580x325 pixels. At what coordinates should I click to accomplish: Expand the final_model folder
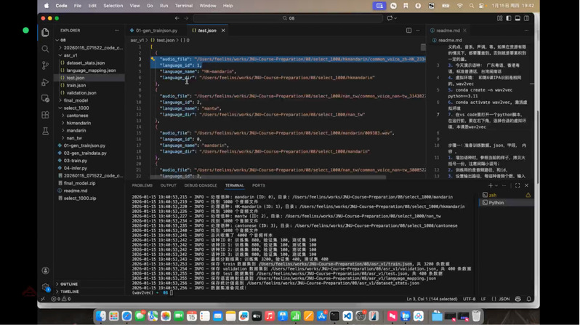point(76,100)
